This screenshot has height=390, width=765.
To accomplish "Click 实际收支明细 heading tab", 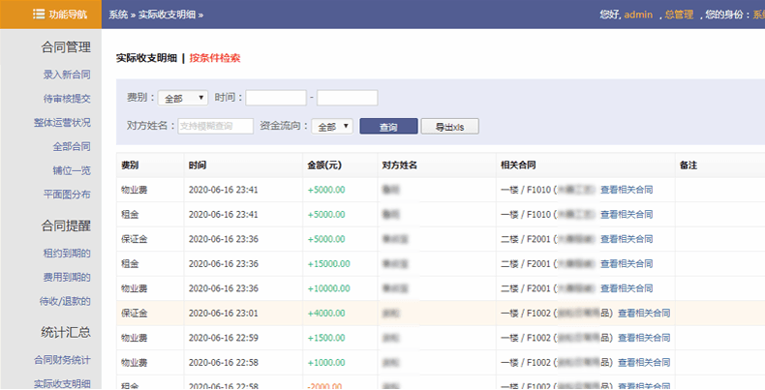I will point(146,58).
